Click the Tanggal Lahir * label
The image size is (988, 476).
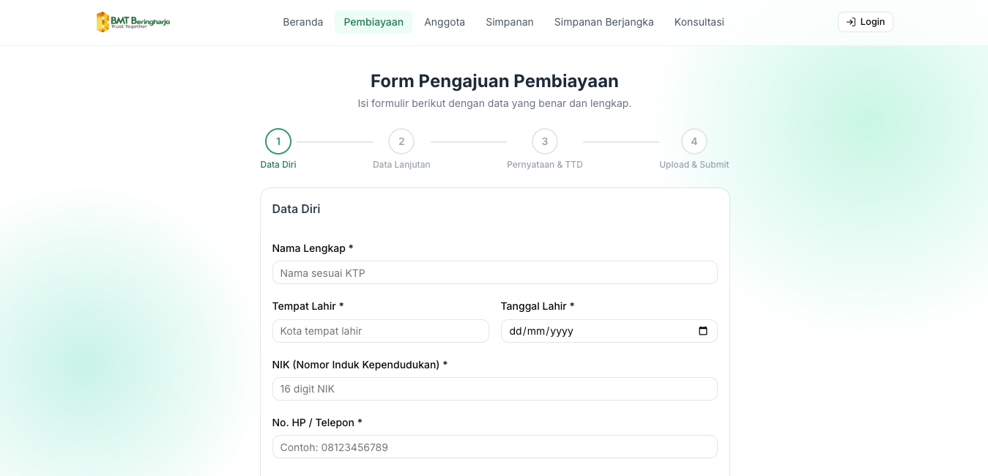(538, 306)
